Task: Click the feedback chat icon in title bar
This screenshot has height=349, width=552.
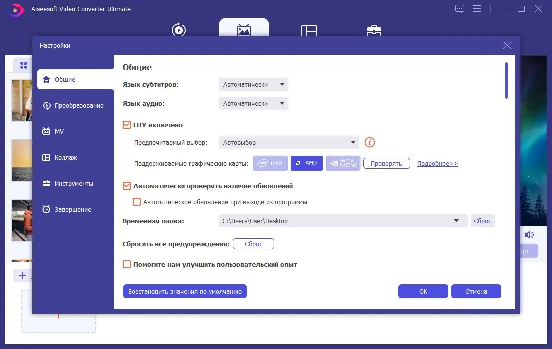Action: (x=460, y=9)
